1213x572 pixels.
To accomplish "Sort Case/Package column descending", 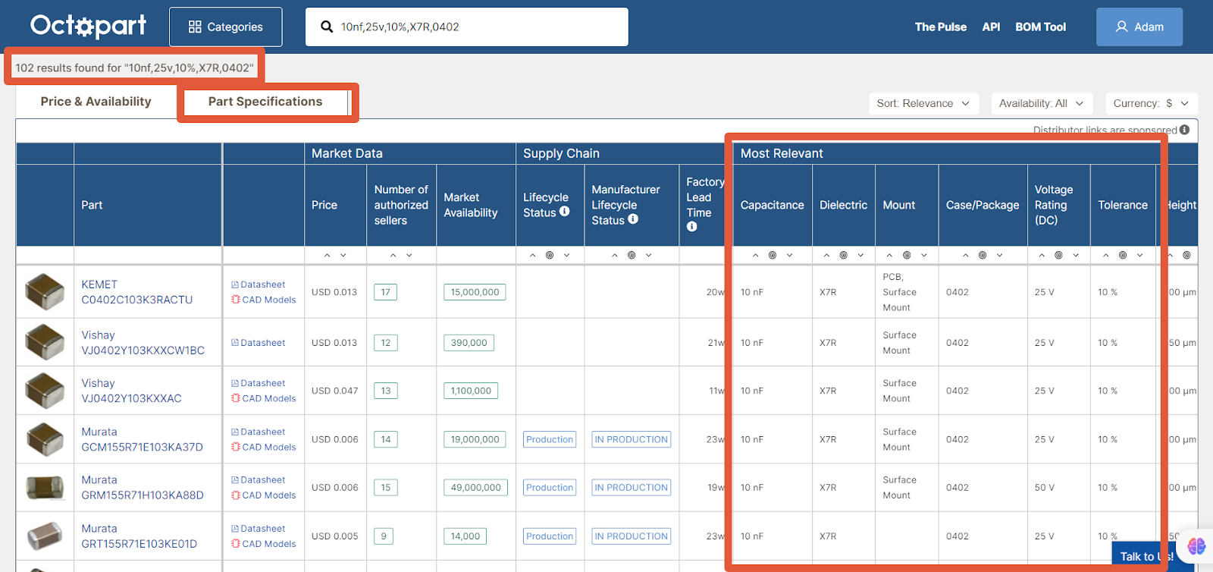I will click(1000, 255).
